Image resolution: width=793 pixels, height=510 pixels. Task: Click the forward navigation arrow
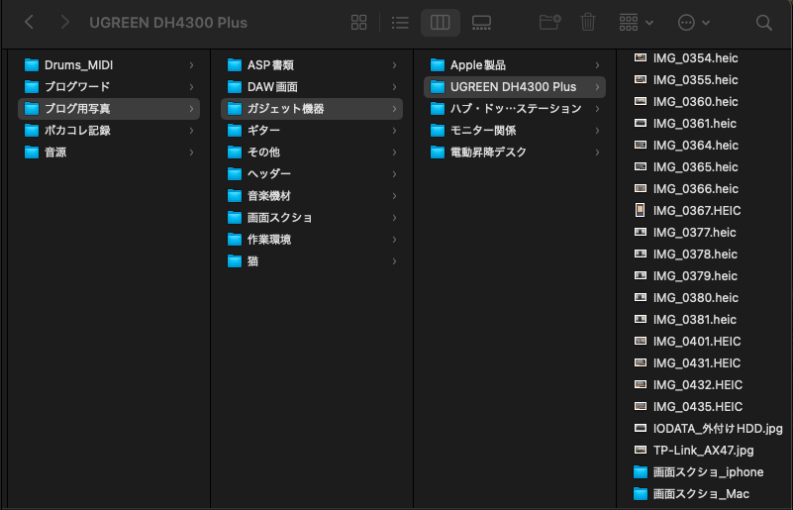coord(64,22)
